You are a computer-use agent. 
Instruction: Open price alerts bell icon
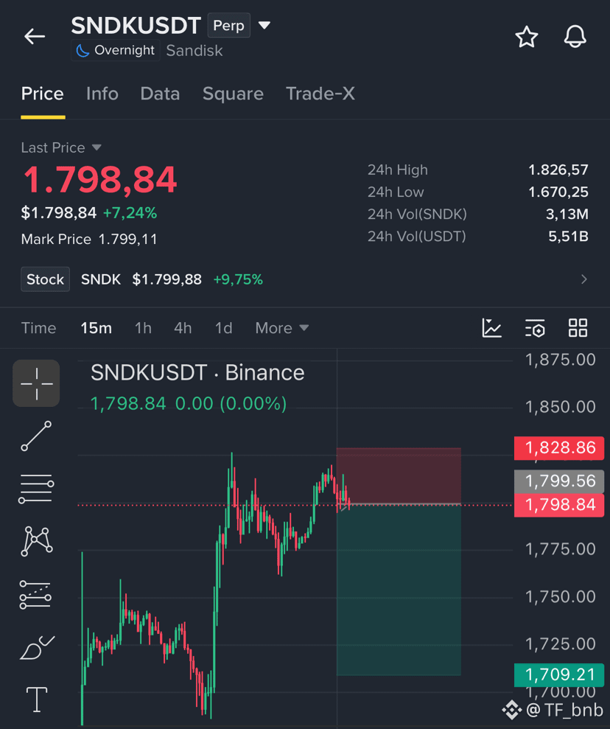pos(575,37)
